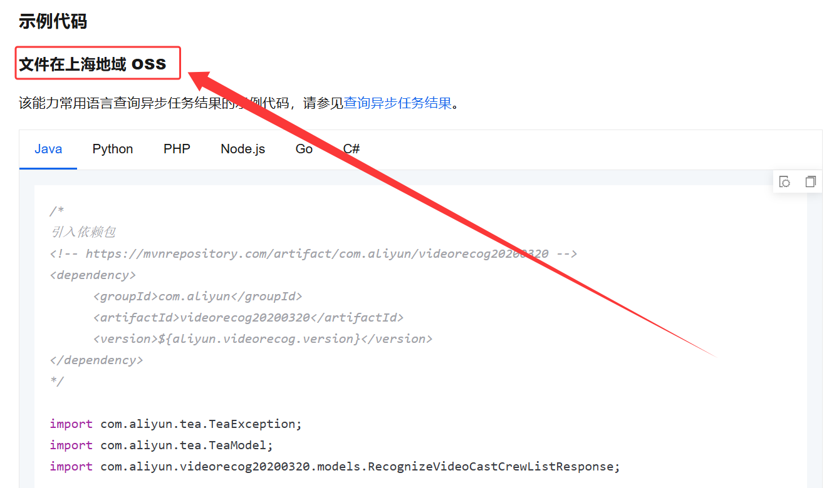Click the mvnrepository URL comment line
The width and height of the screenshot is (839, 488).
(313, 253)
